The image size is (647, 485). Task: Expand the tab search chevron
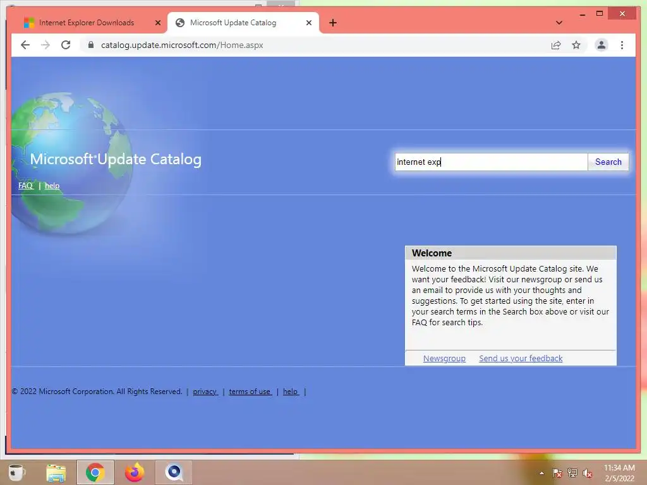coord(559,23)
